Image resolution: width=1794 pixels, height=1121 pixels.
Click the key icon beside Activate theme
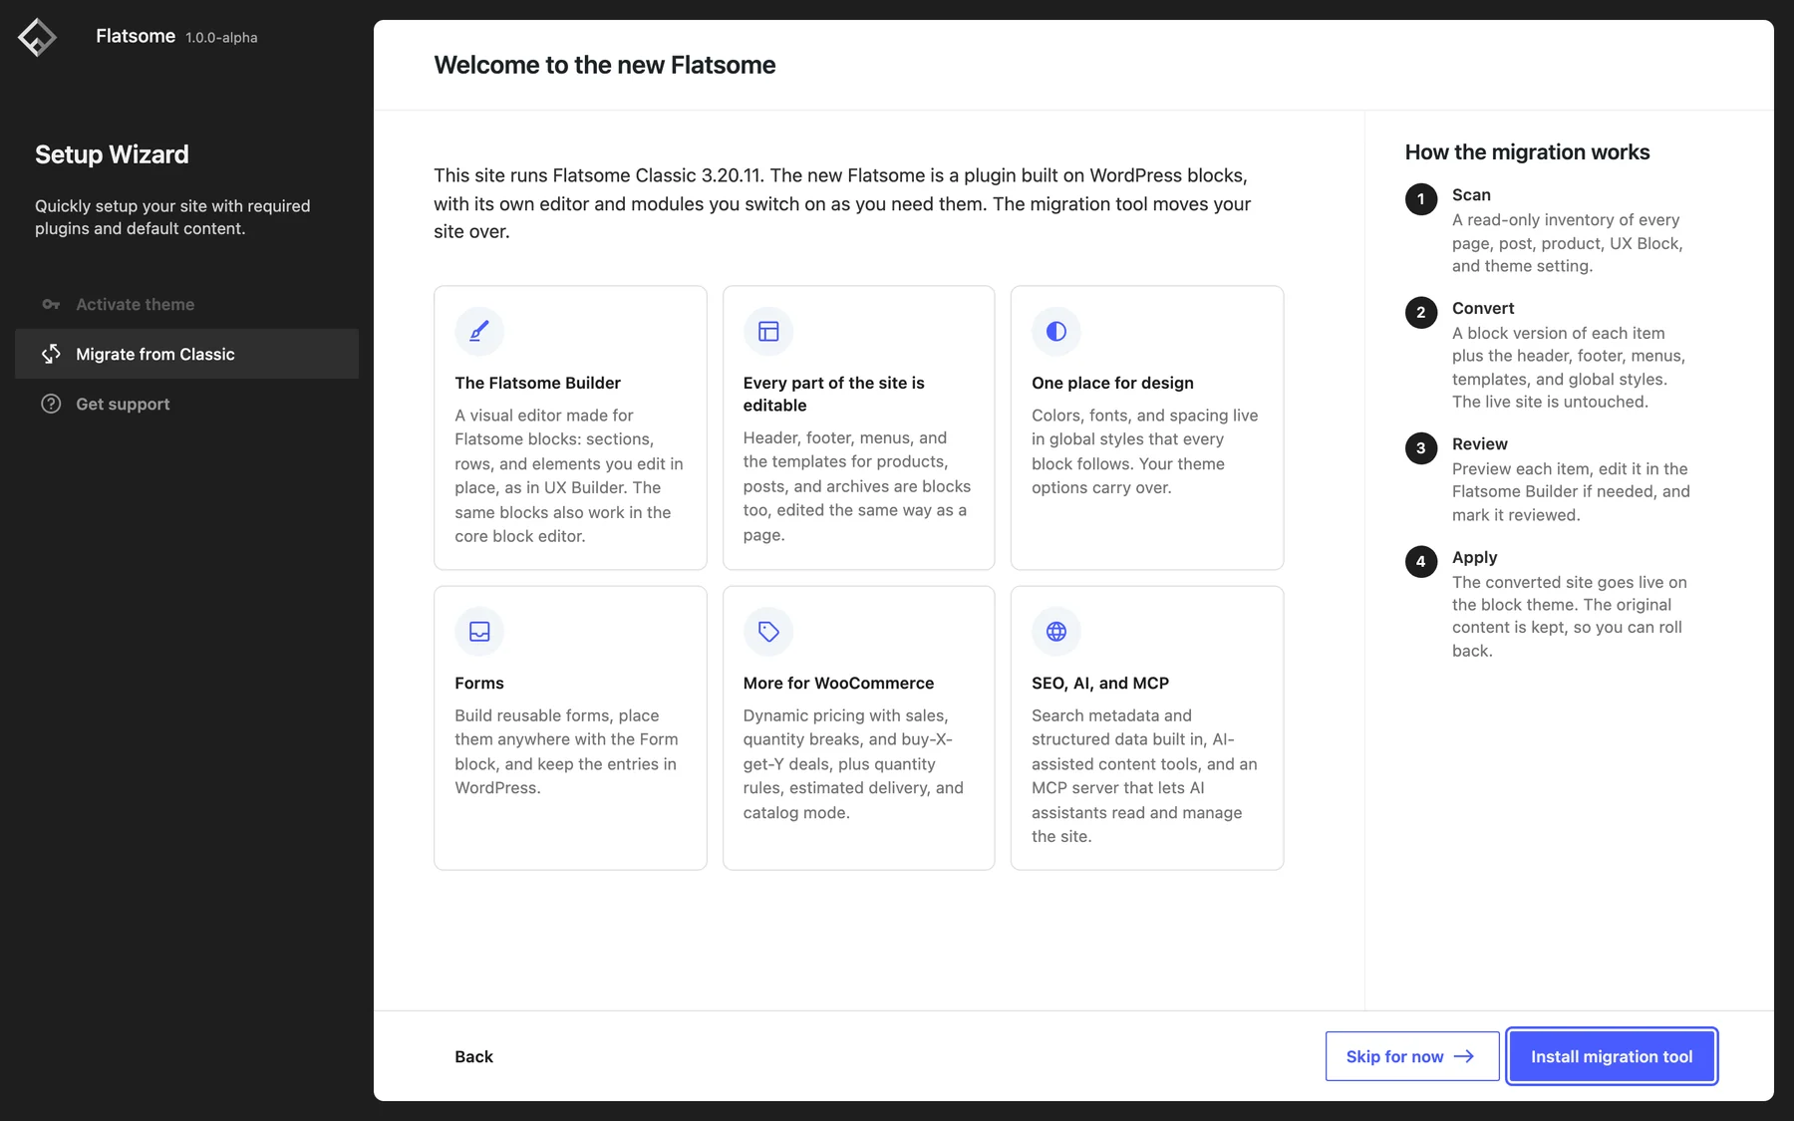point(51,304)
